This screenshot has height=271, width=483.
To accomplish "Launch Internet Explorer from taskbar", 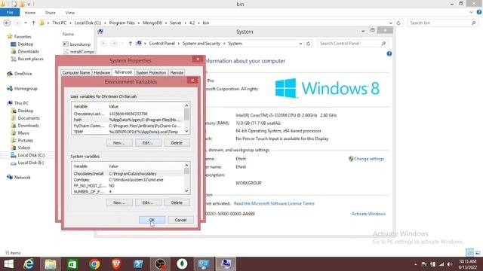I will click(x=29, y=264).
